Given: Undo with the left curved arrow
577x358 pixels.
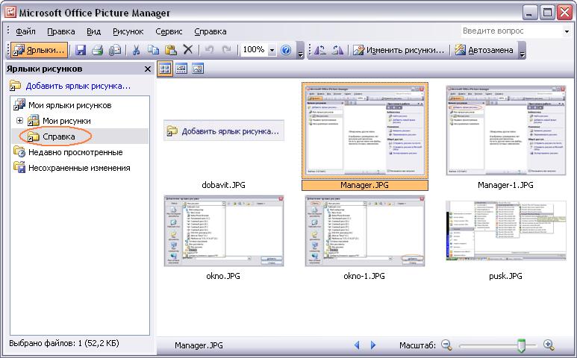Looking at the screenshot, I should point(210,50).
